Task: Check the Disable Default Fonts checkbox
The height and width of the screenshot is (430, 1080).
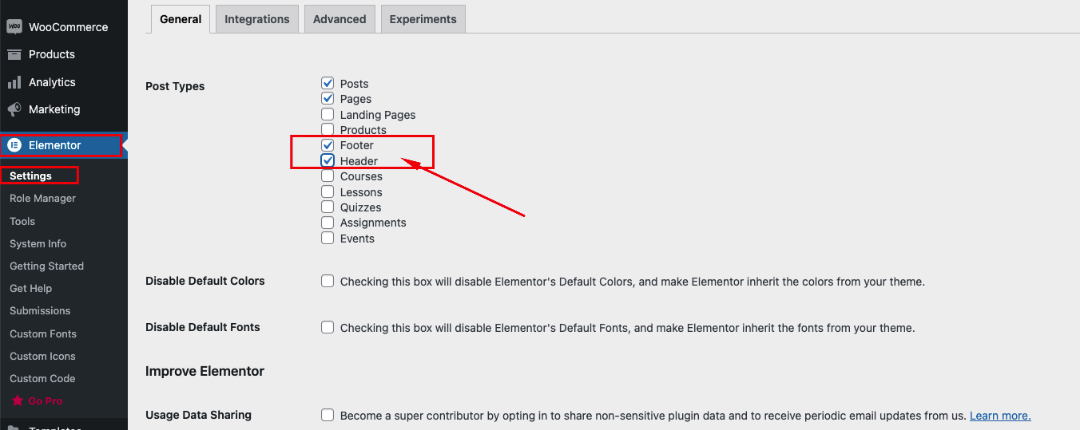Action: (328, 327)
